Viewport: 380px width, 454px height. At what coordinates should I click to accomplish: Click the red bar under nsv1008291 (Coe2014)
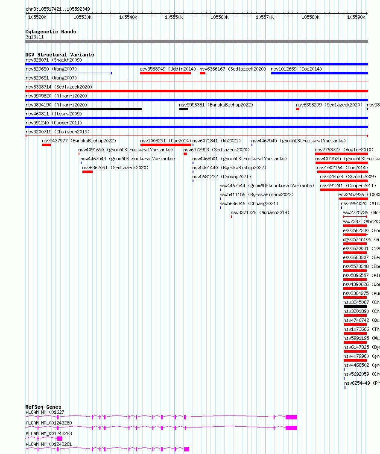(x=166, y=145)
